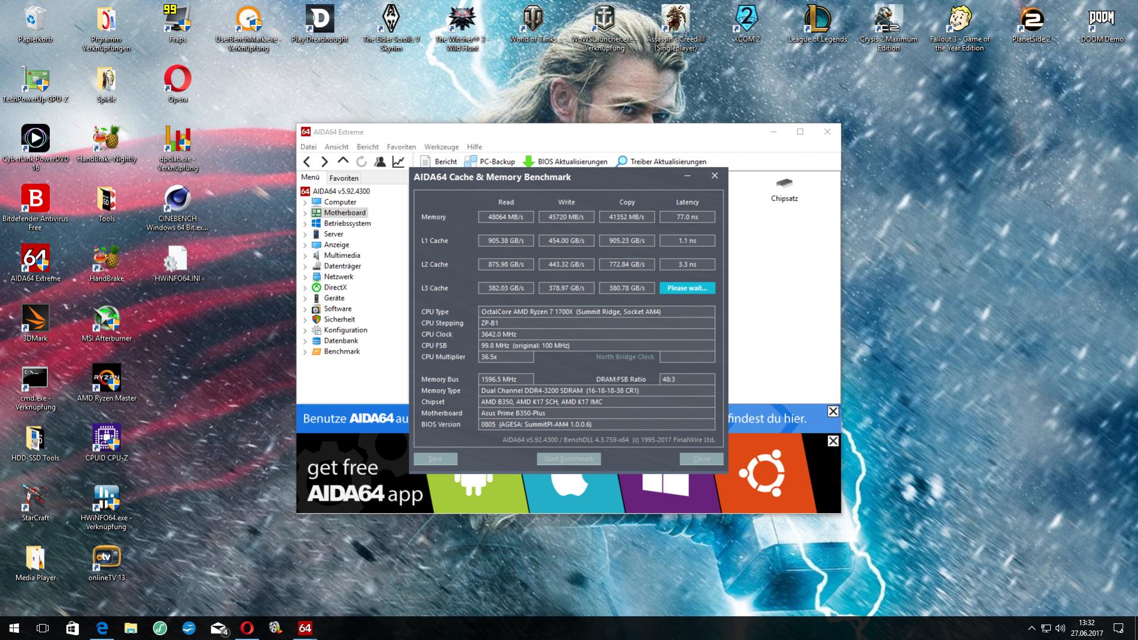Click the refresh icon in AIDA64 toolbar
The width and height of the screenshot is (1138, 640).
(x=361, y=161)
